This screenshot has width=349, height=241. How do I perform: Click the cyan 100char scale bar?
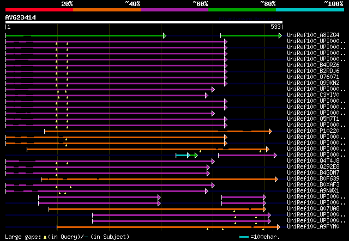tap(244, 237)
